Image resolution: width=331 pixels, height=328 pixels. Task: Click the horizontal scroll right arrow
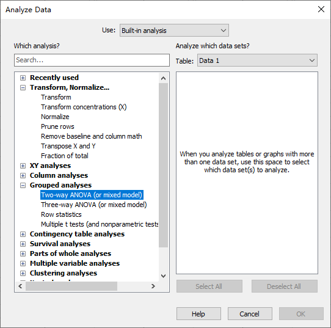[153, 286]
